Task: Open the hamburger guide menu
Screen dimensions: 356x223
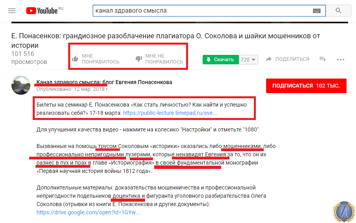Action: pyautogui.click(x=12, y=11)
